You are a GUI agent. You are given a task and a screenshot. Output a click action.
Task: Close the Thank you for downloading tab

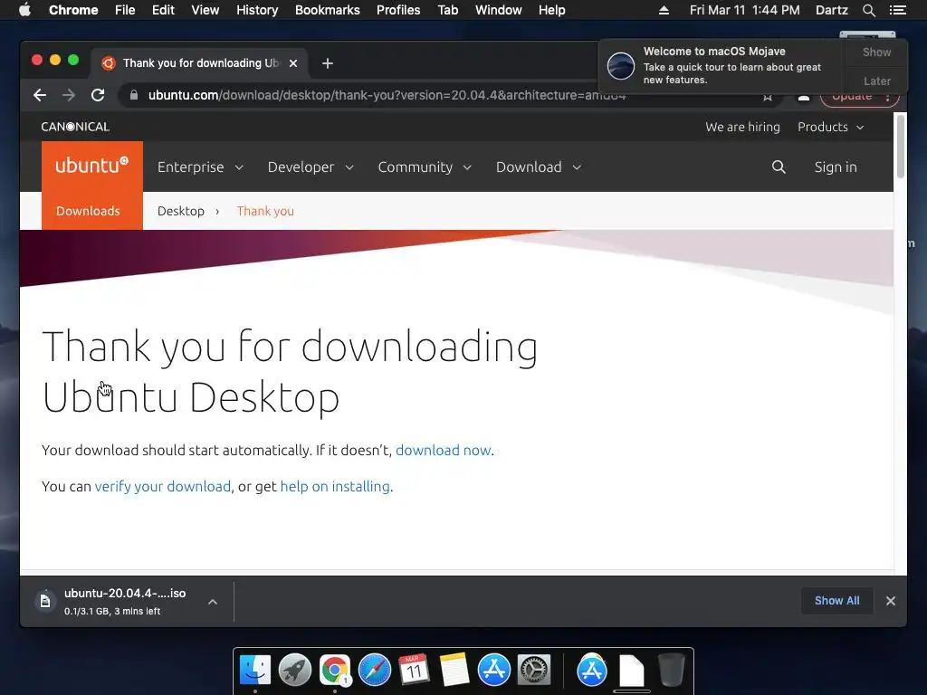293,63
